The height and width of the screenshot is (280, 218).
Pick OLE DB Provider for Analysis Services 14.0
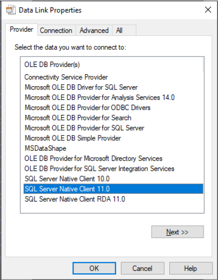113,98
